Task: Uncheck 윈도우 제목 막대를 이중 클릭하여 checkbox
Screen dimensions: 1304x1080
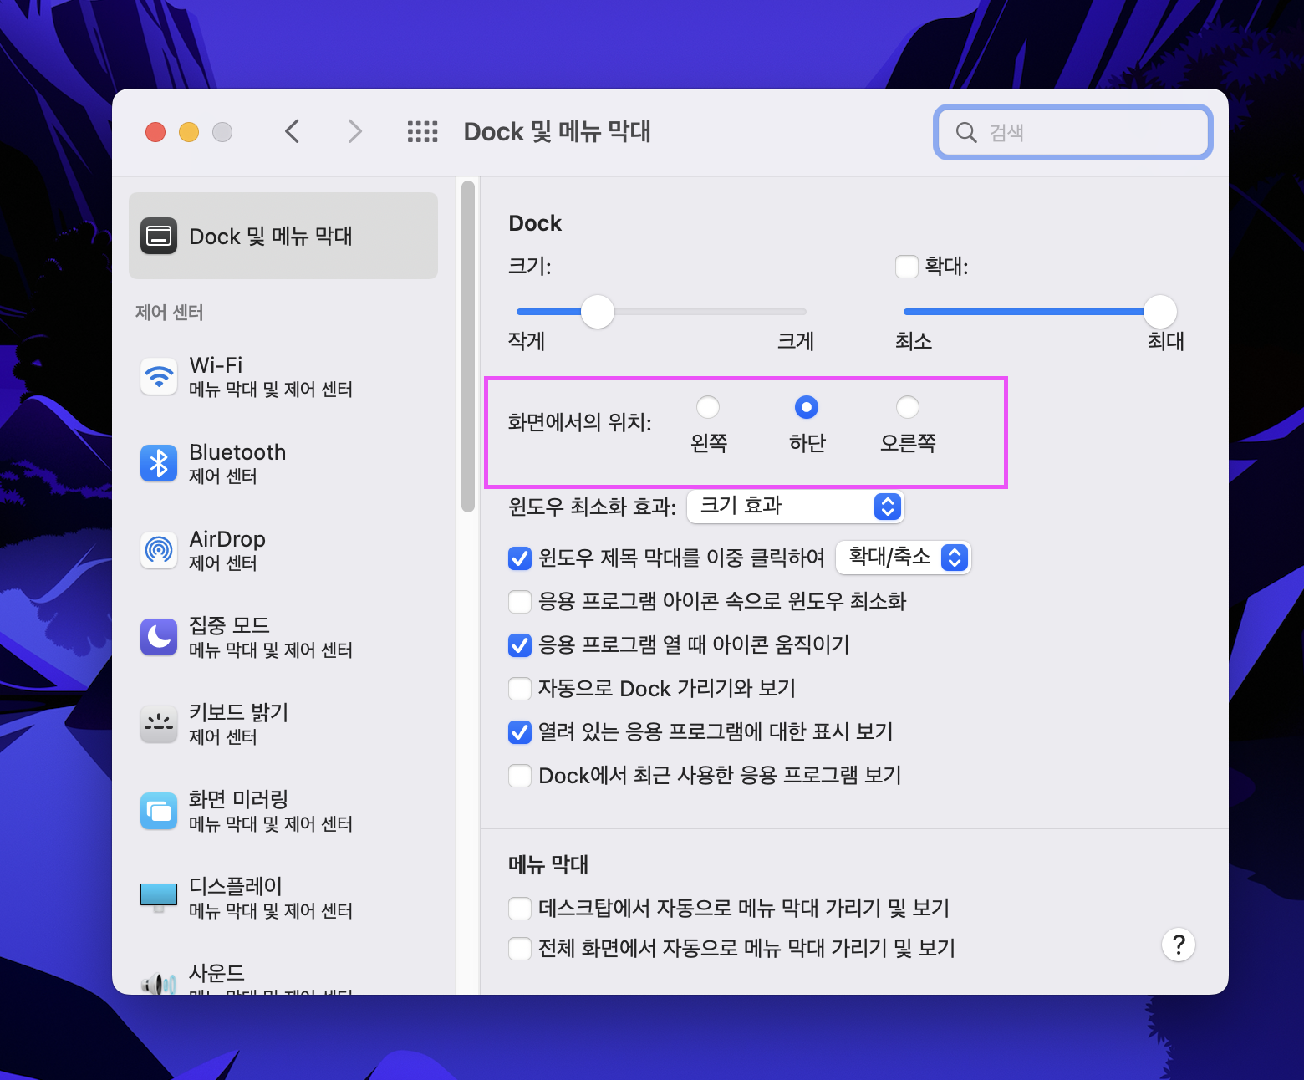Action: (x=520, y=558)
